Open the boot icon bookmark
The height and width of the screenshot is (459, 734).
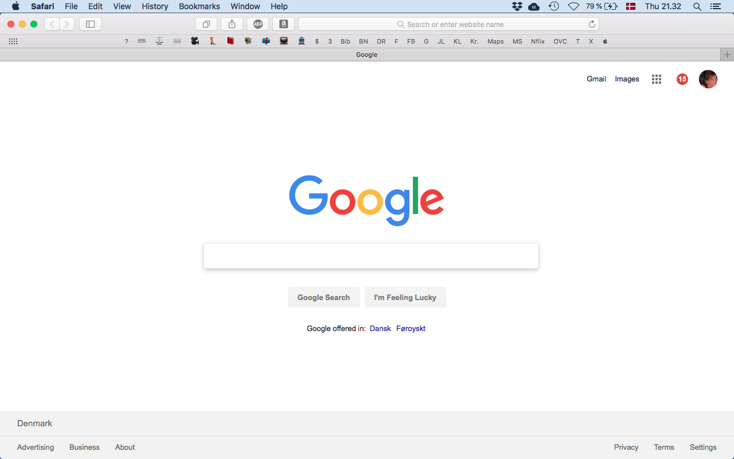[x=213, y=41]
